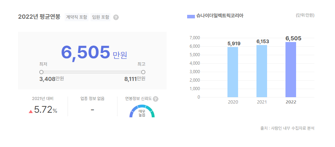Click the (단위:만원) unit note
Screen dimensions: 335x147
point(305,15)
